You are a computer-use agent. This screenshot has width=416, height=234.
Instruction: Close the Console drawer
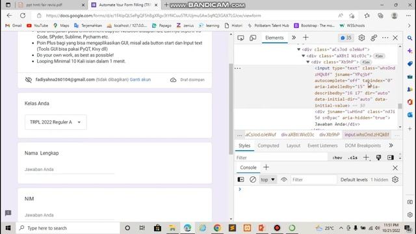395,168
